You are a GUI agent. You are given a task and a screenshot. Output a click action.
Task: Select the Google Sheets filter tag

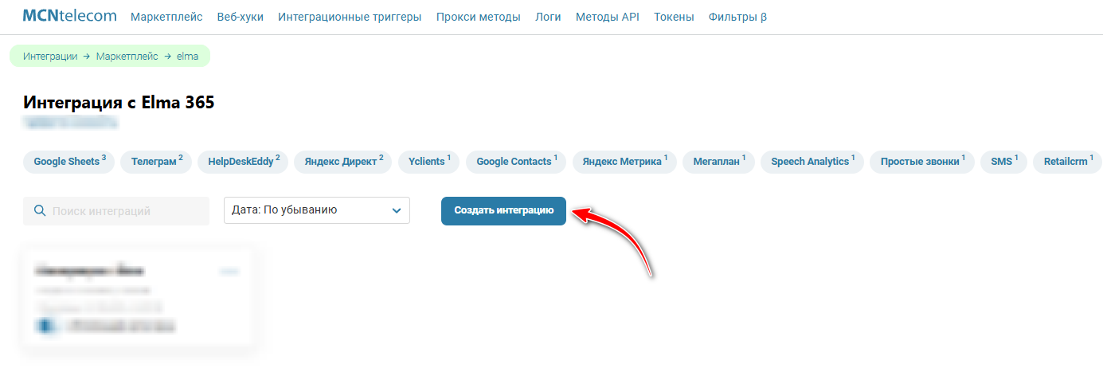click(69, 162)
